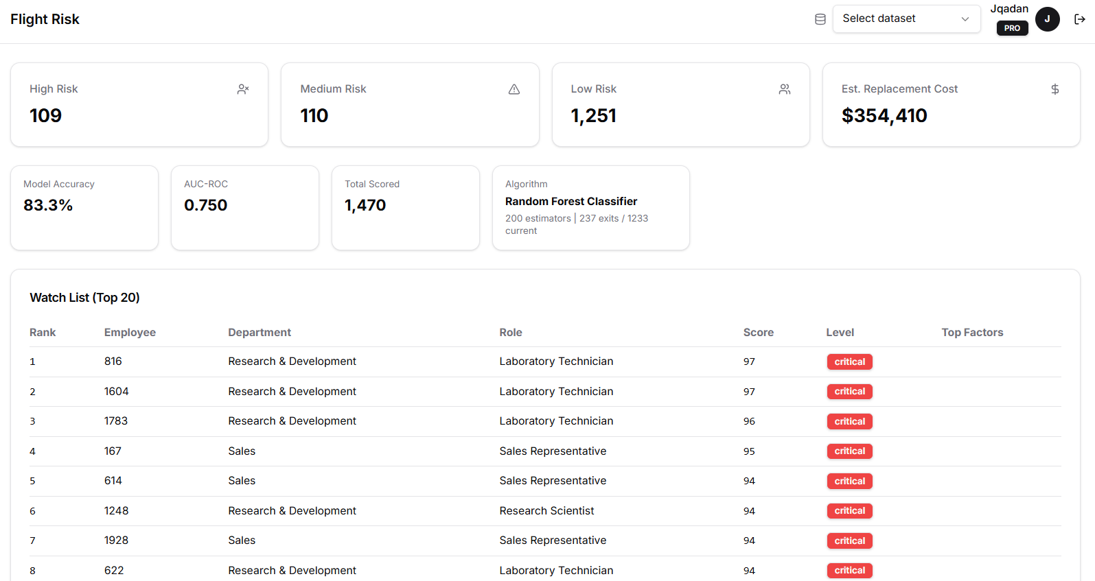Click the Rank column header

(43, 332)
